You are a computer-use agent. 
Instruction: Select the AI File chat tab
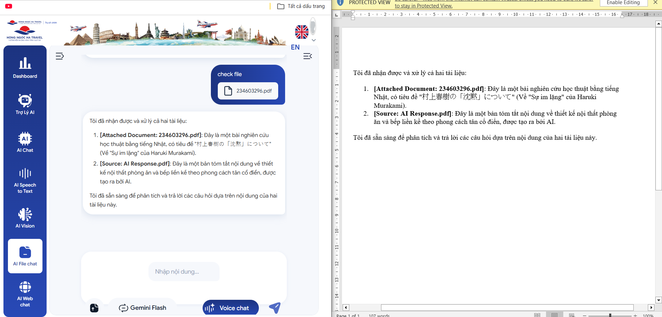pos(25,256)
